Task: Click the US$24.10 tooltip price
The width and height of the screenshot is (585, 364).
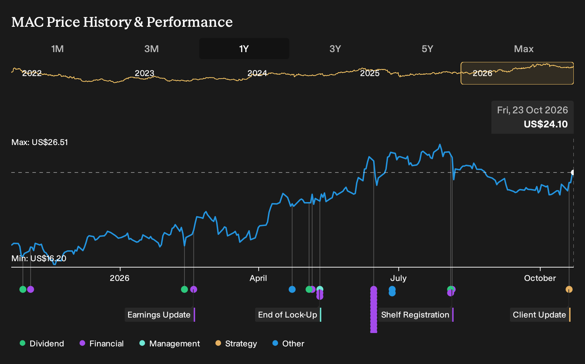Action: pyautogui.click(x=546, y=124)
